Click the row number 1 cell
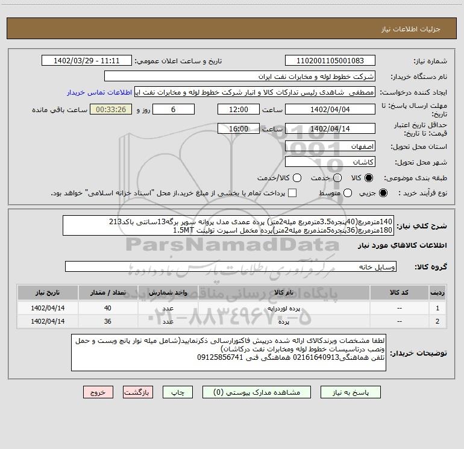 pyautogui.click(x=437, y=308)
